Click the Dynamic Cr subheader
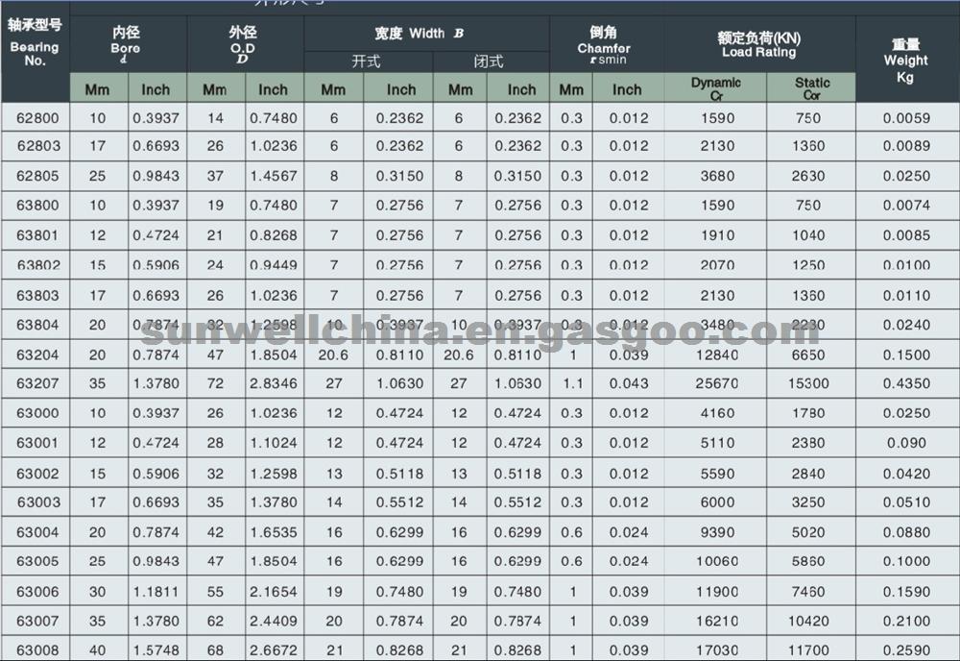Screen dimensions: 960x661 coord(716,88)
